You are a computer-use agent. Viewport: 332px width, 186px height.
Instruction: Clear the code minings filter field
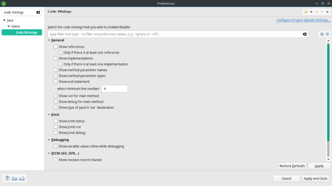point(304,34)
